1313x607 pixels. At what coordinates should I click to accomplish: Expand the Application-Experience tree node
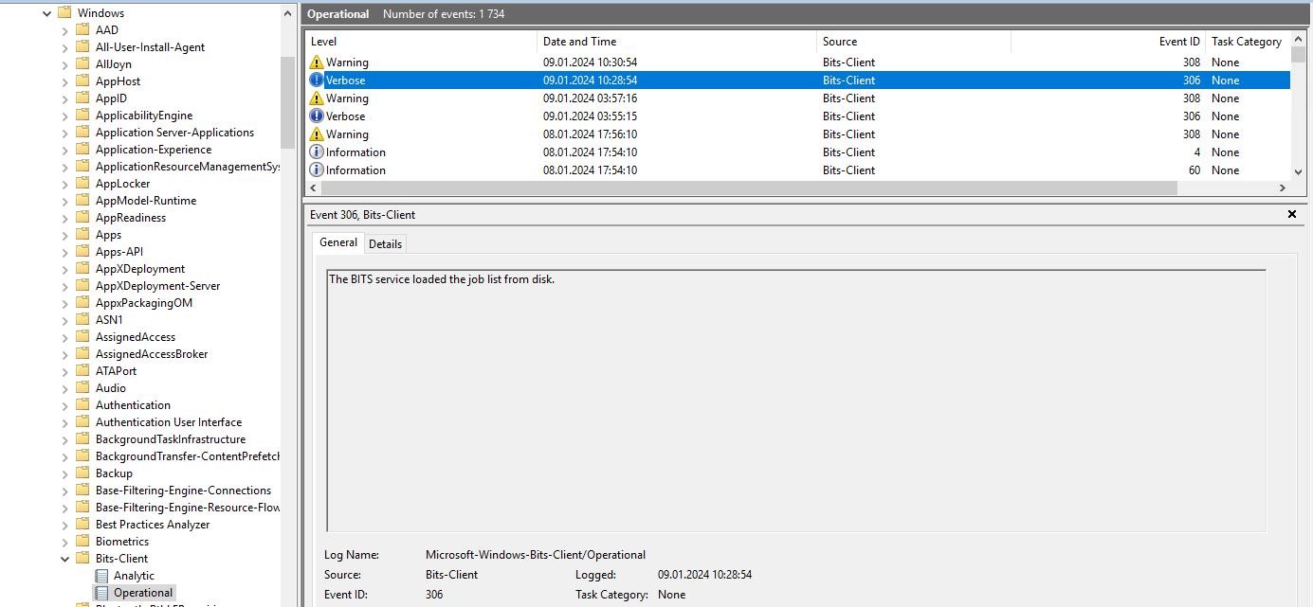click(64, 150)
